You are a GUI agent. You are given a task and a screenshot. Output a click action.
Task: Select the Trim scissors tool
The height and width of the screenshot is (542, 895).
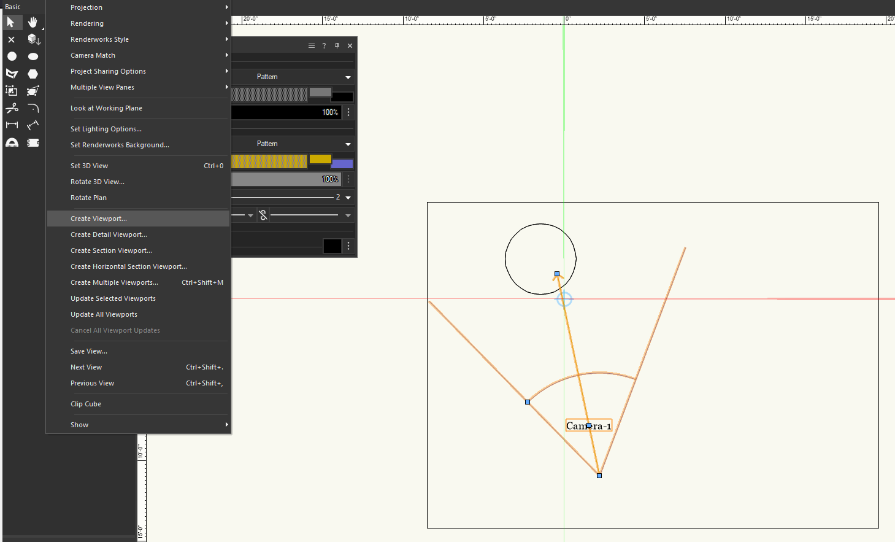tap(12, 107)
